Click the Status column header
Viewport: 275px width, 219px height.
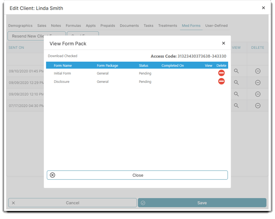tap(143, 65)
